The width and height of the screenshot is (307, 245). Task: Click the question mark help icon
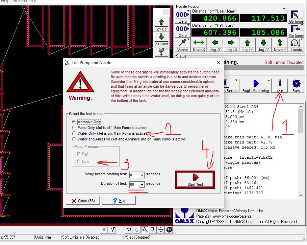(112, 229)
